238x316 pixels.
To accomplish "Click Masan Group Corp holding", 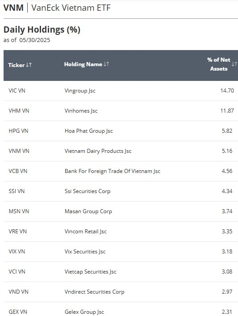I will click(x=88, y=211).
